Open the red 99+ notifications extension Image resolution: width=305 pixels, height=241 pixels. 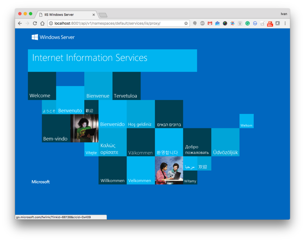coord(270,24)
